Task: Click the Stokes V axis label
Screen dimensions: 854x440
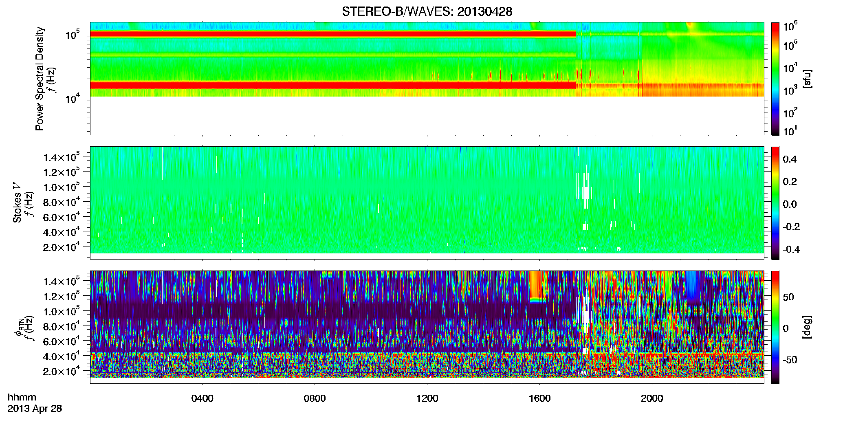Action: (18, 202)
